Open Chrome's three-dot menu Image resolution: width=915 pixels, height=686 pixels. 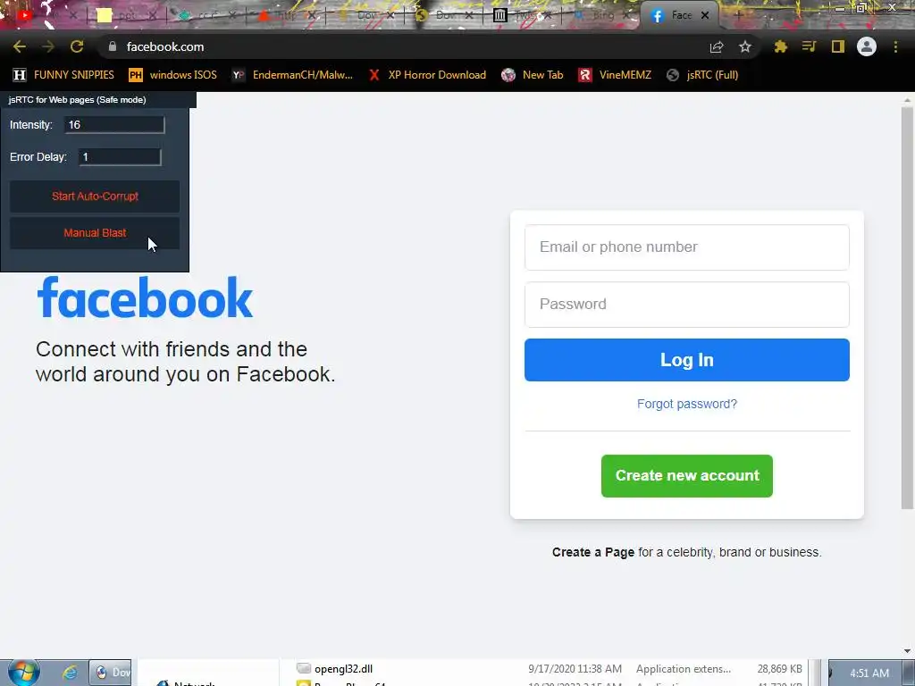tap(895, 46)
